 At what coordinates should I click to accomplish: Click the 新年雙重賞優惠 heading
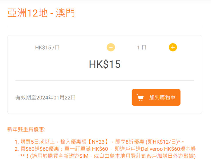coord(26,129)
